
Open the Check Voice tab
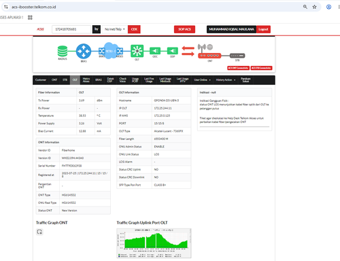click(122, 80)
